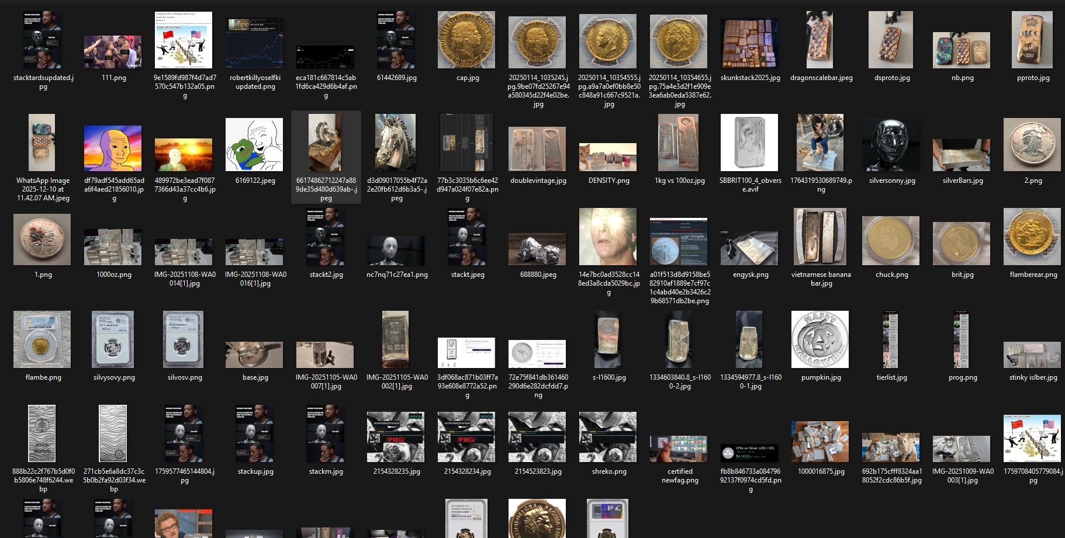Select the vietnamese banana bar.jpg thumbnail

coord(820,237)
